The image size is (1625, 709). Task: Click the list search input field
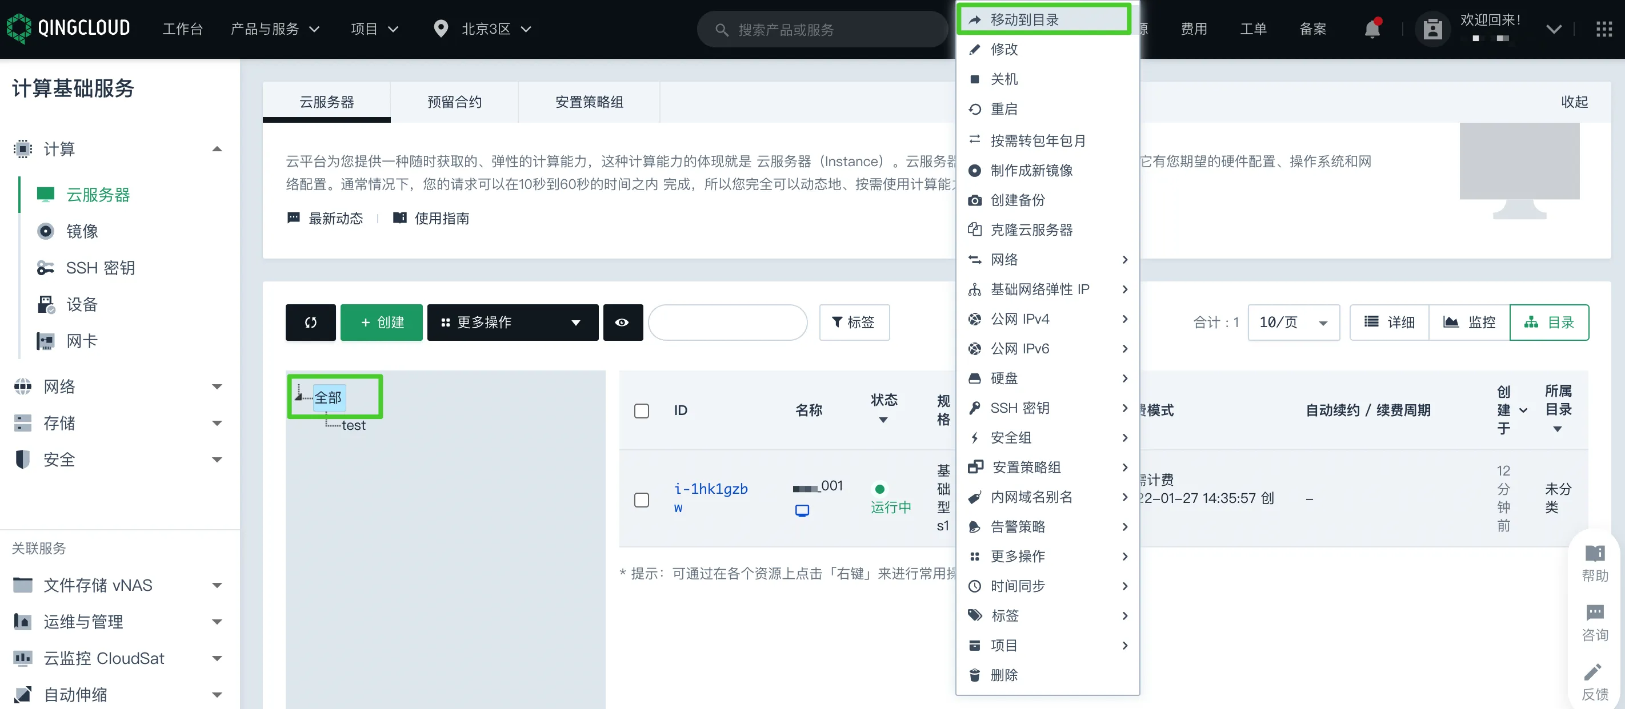[x=727, y=322]
